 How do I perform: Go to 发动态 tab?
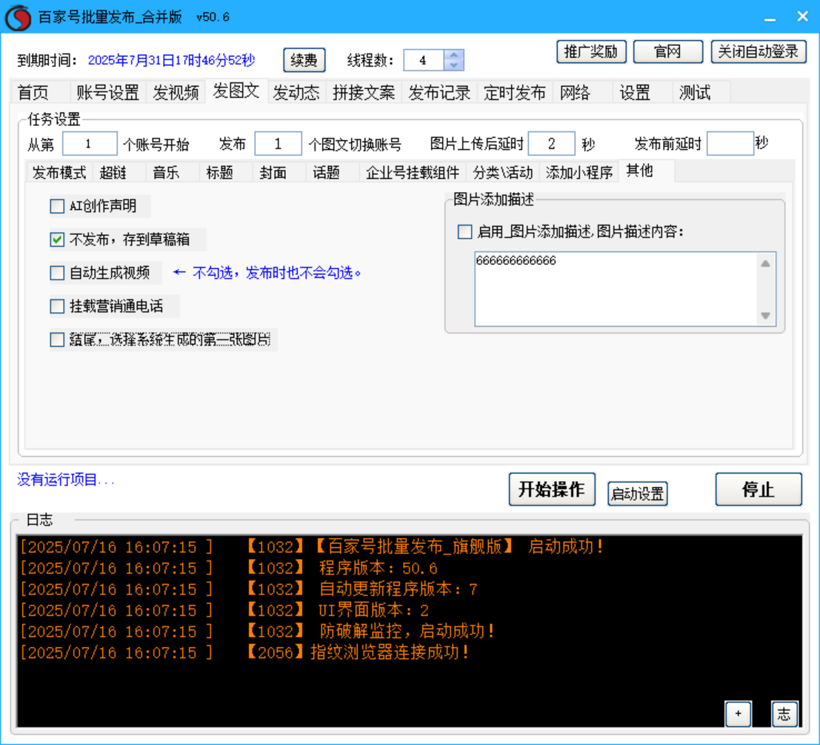(296, 93)
